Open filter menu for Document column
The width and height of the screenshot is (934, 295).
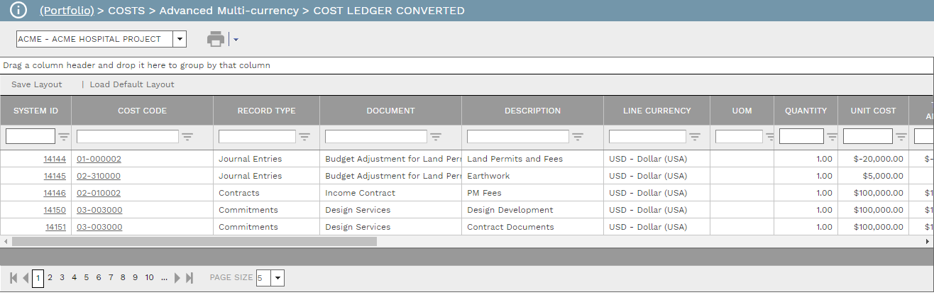[x=436, y=137]
